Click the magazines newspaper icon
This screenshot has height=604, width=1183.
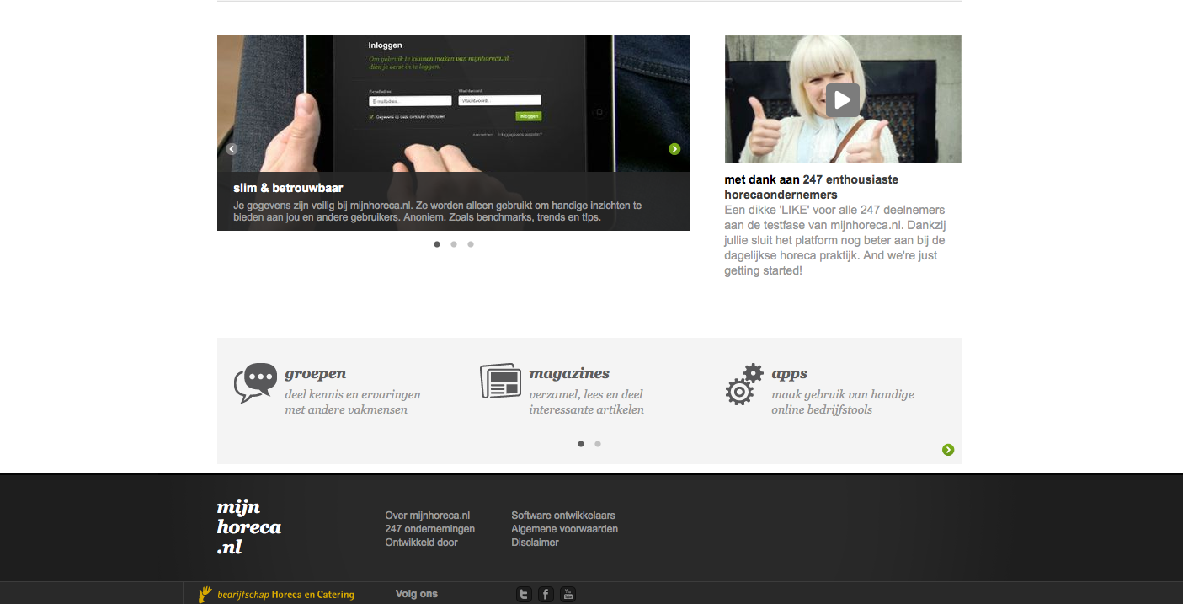tap(501, 381)
